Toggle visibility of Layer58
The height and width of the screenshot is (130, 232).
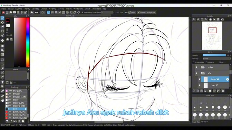click(199, 79)
